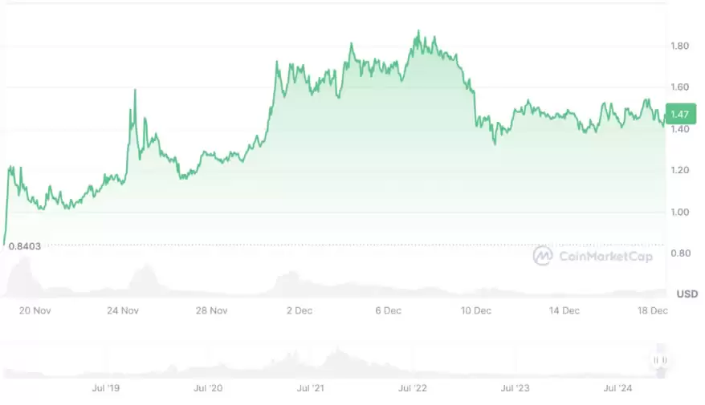Screen dimensions: 705x405
Task: Click the USD currency label
Action: (x=687, y=294)
